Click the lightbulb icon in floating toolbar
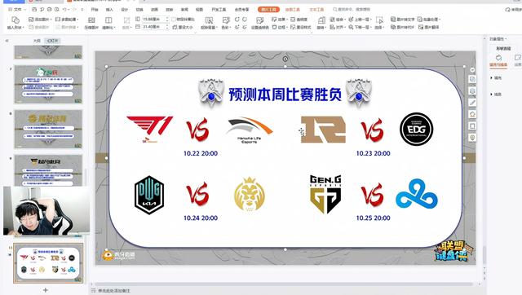 [x=472, y=138]
